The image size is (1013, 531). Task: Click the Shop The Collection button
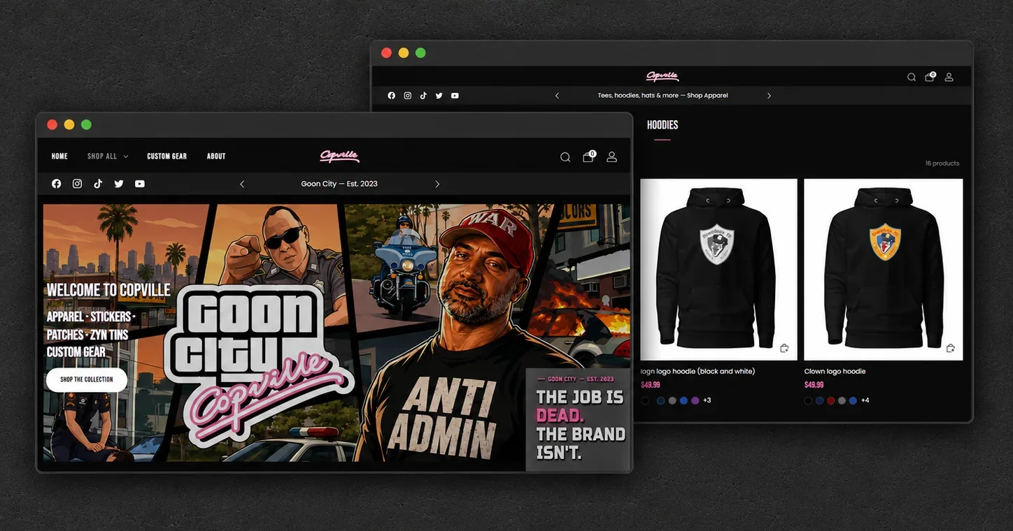tap(87, 379)
